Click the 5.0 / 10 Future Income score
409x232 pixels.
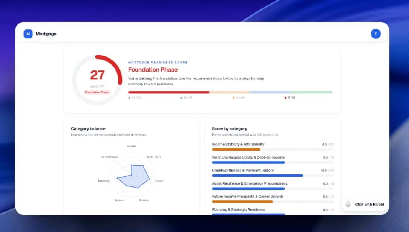point(328,197)
